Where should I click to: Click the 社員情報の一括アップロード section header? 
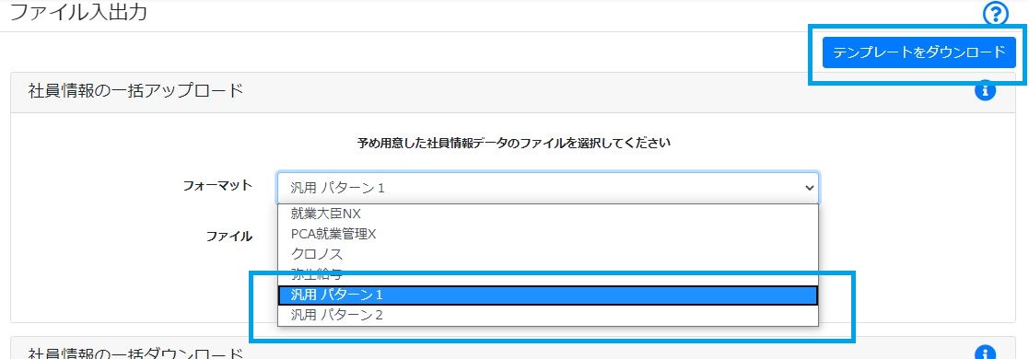pos(135,91)
